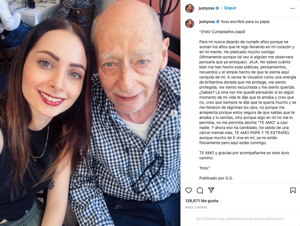Save the post with the bookmark icon
The height and width of the screenshot is (226, 300).
click(293, 190)
